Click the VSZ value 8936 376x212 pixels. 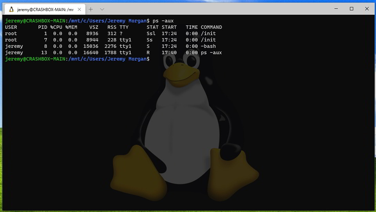coord(92,34)
